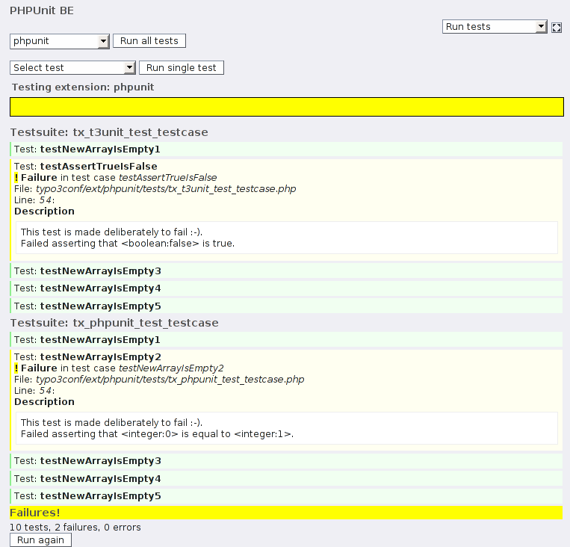Click the Failures! yellow result bar

(x=286, y=513)
